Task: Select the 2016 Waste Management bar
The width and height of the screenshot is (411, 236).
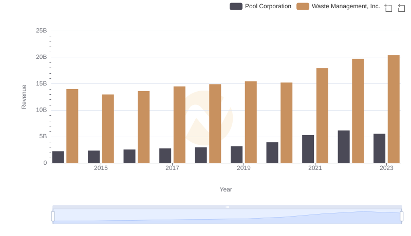Action: (144, 127)
